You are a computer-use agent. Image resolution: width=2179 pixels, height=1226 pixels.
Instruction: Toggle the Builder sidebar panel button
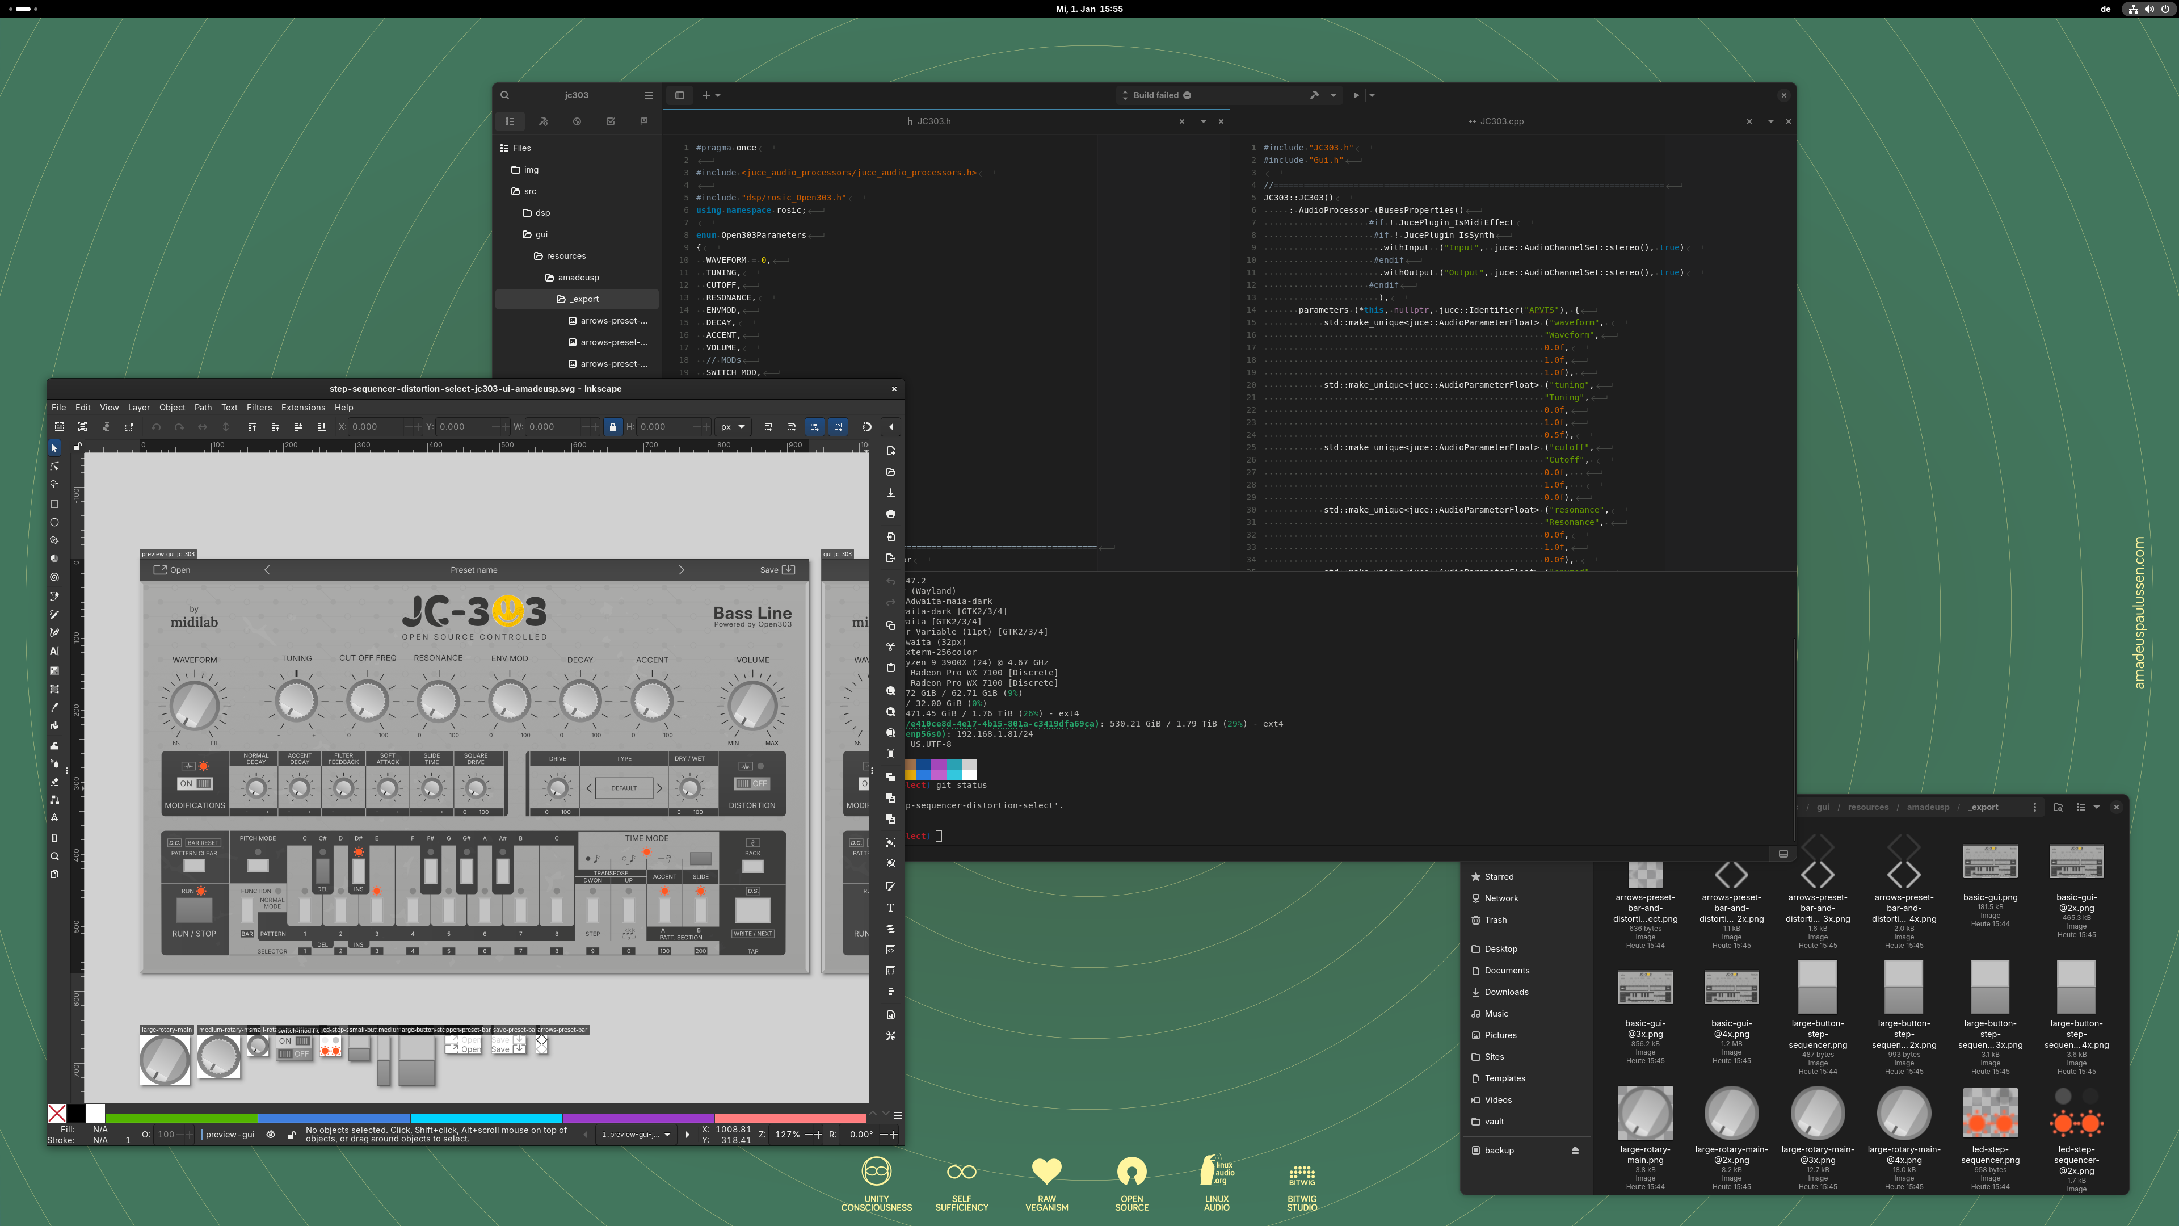(679, 95)
